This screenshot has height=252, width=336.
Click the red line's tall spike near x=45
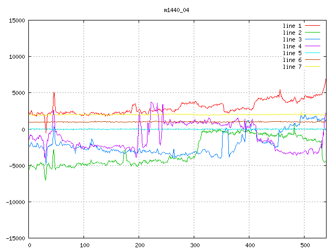point(54,94)
